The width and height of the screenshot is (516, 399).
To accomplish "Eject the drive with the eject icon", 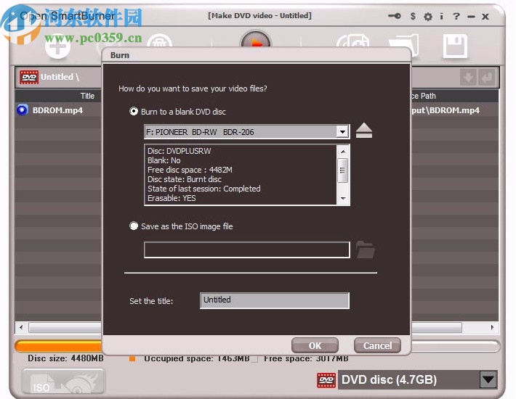I will (x=364, y=131).
